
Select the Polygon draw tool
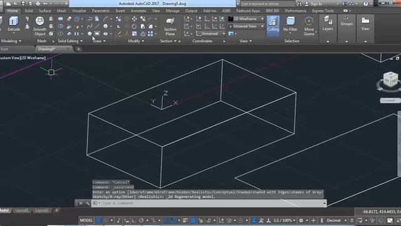(90, 33)
